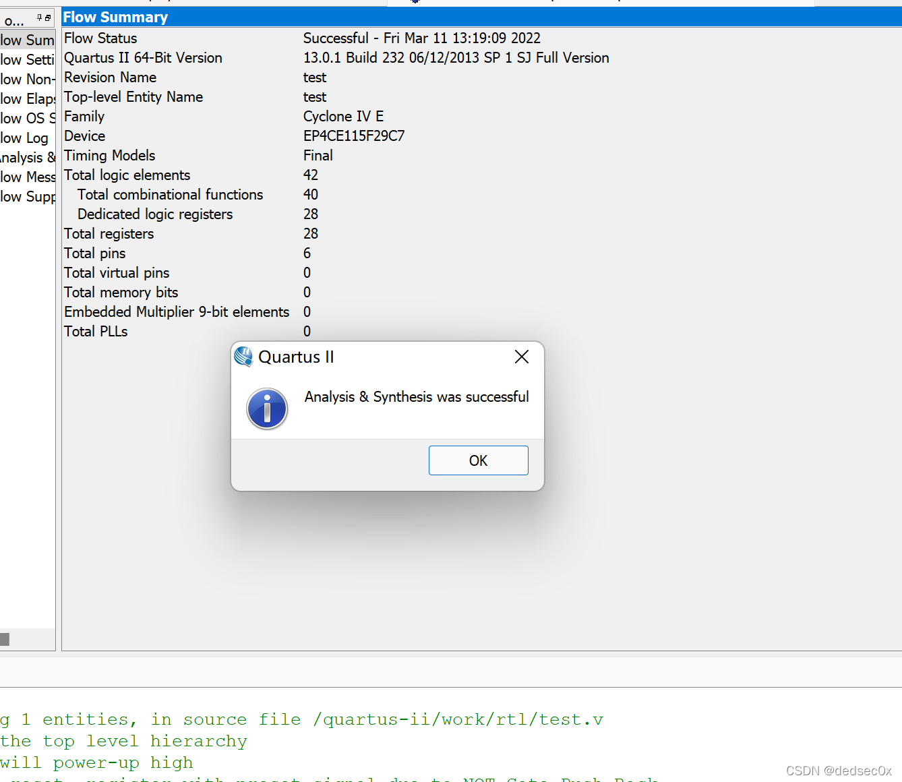The height and width of the screenshot is (782, 902).
Task: Open Flow Non-Default settings entry in tree
Action: pos(28,80)
